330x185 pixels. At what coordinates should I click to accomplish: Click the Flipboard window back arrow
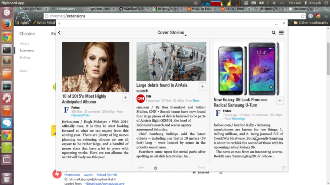pos(60,23)
